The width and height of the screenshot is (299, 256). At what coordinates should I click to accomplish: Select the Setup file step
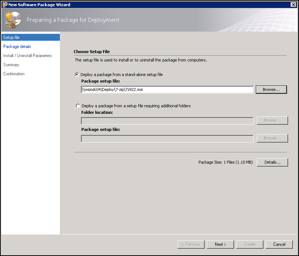[x=11, y=37]
